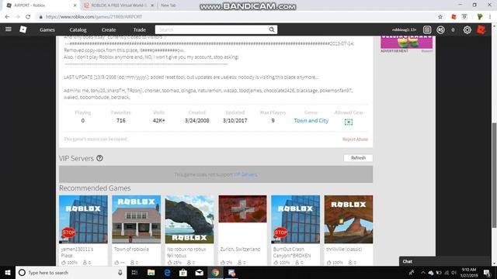Open Chrome three-dot menu
Viewport: 497px width, 279px height.
point(490,17)
